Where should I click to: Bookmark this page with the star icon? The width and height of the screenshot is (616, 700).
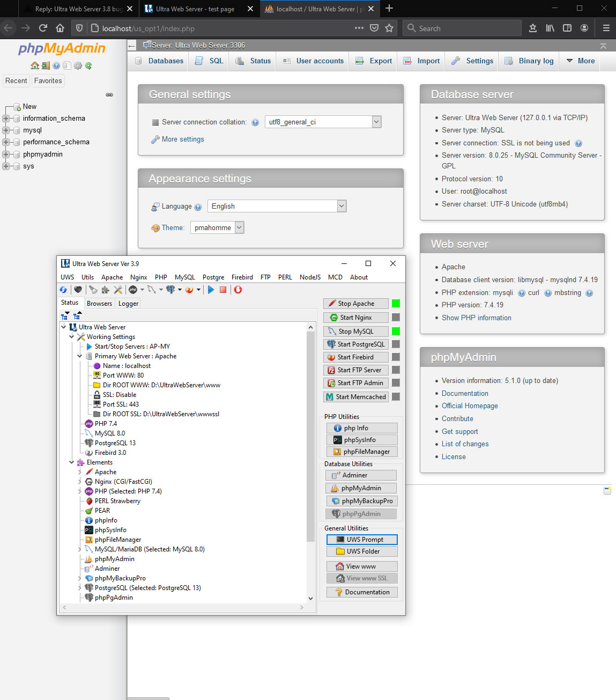[389, 28]
